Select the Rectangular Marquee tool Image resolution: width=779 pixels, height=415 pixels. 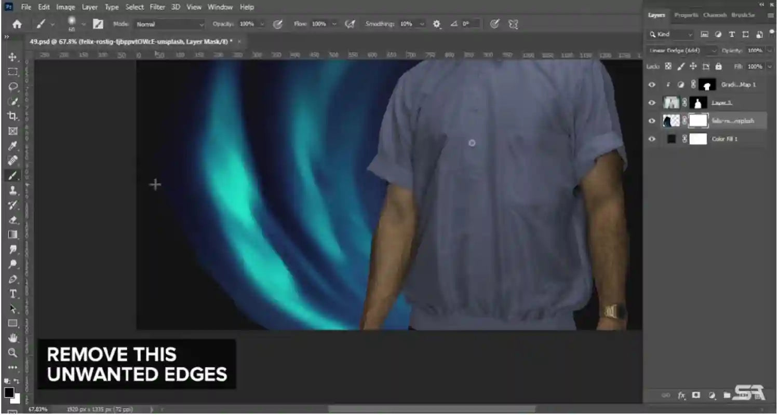13,72
